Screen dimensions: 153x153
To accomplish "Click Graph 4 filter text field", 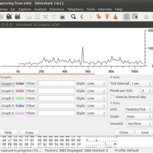I will point(56,106).
